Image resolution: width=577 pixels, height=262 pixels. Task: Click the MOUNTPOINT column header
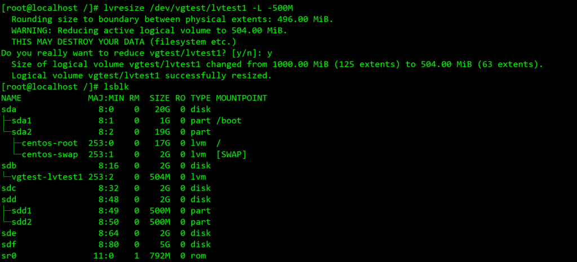[241, 98]
